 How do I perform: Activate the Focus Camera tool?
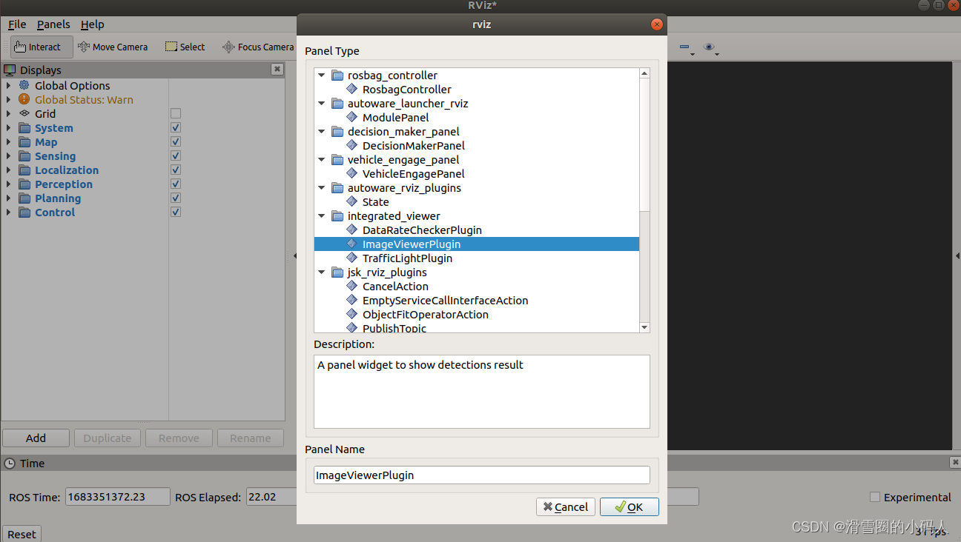(x=258, y=47)
